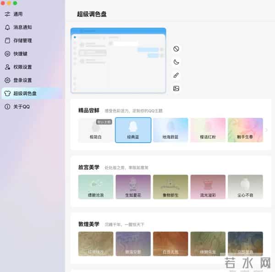
Task: Choose the gray 尘心不容 theme
Action: coord(245,187)
